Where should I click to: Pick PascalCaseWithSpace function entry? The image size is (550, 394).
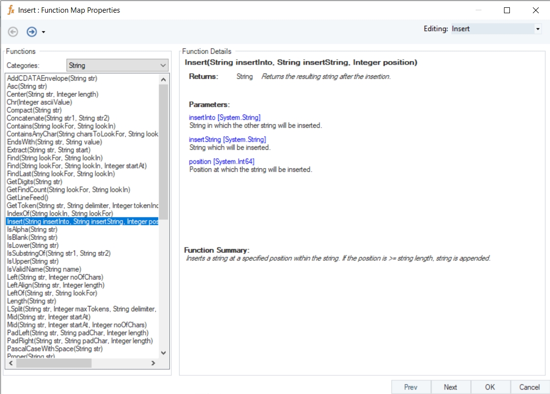pyautogui.click(x=55, y=349)
